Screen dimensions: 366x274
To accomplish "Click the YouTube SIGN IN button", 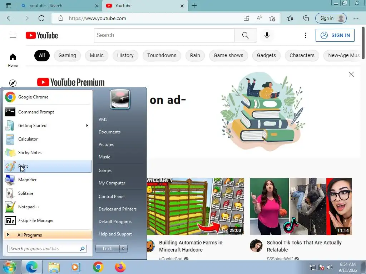I will tap(335, 35).
